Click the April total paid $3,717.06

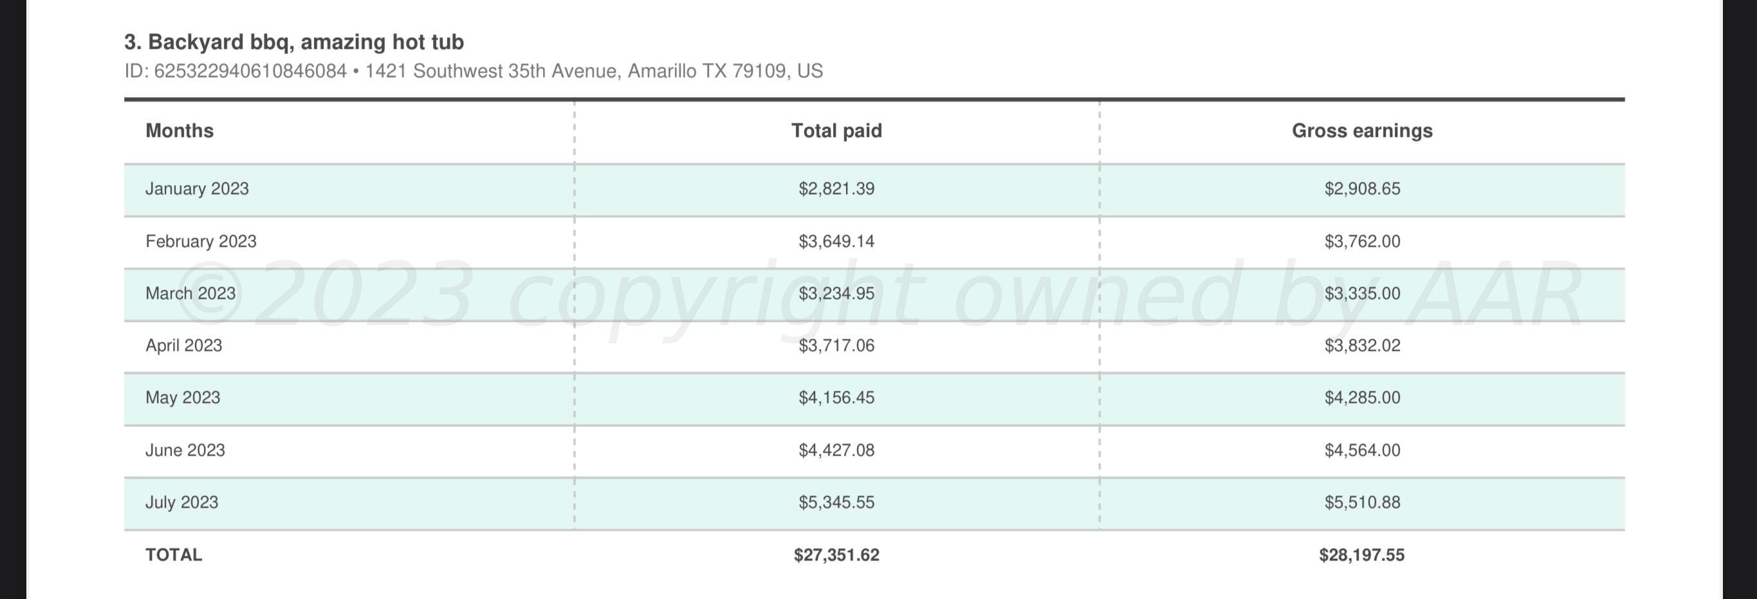[x=836, y=346]
